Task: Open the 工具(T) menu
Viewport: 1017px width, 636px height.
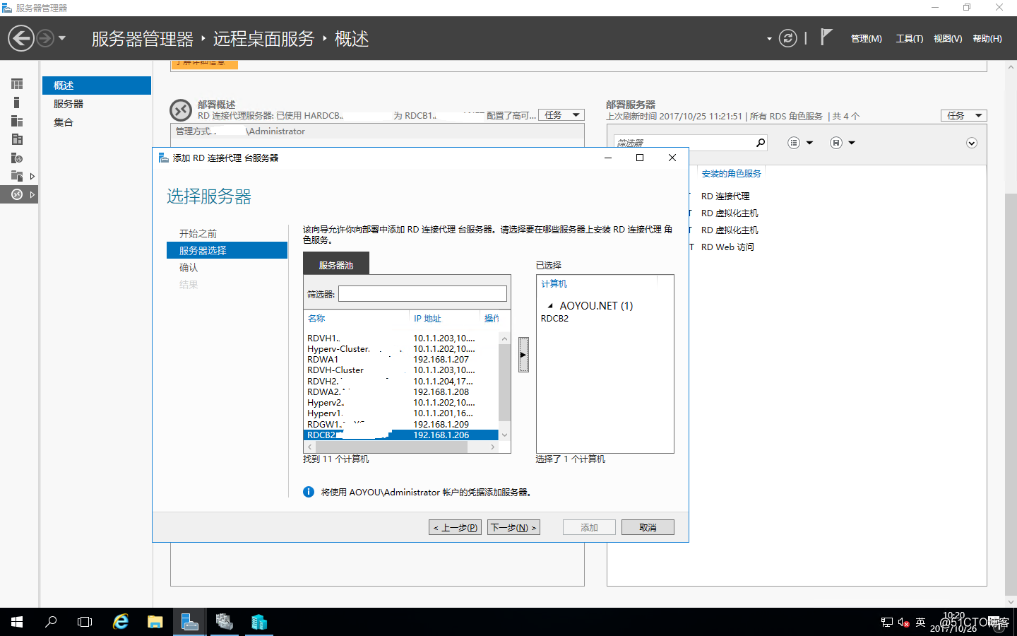Action: (x=910, y=39)
